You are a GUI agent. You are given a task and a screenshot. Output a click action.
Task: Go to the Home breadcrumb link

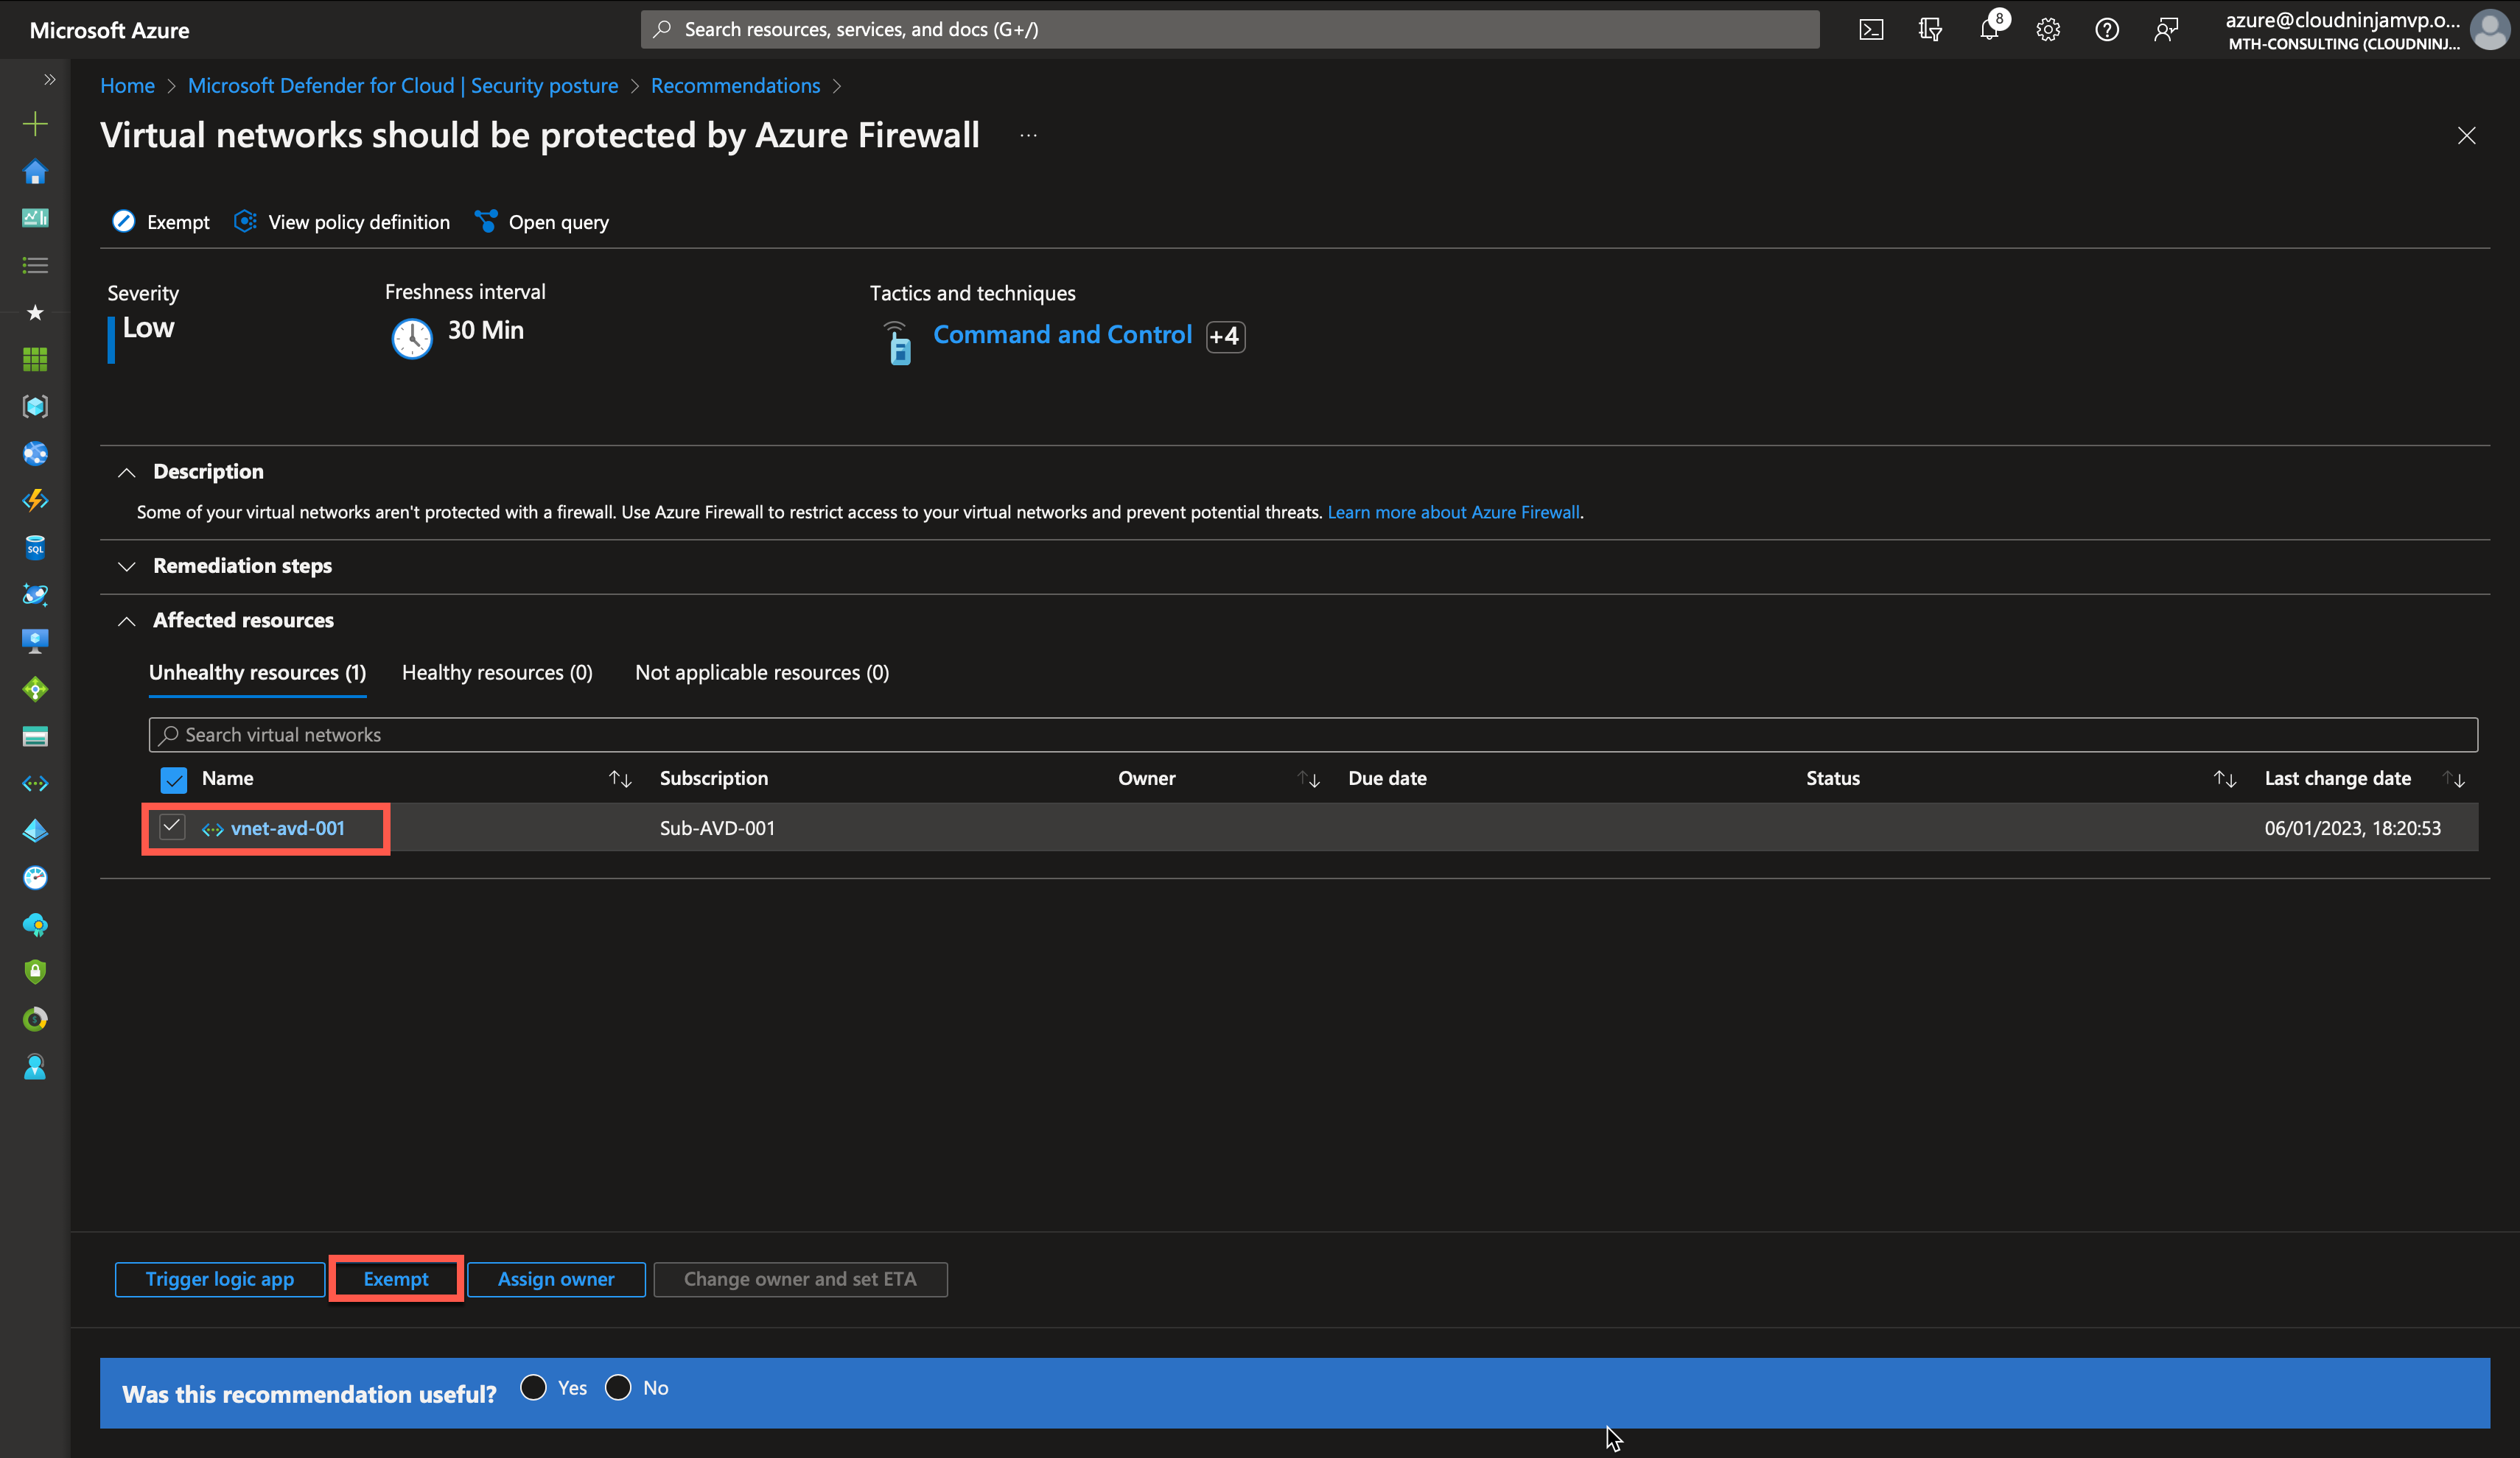click(x=127, y=86)
